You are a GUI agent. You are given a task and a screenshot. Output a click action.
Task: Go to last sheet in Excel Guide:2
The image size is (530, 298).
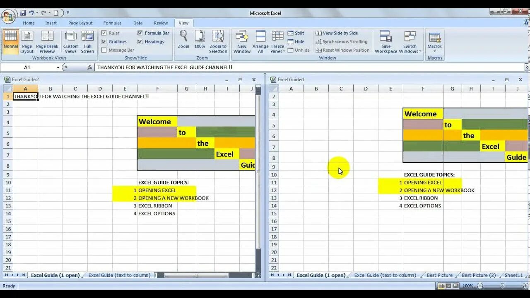23,275
